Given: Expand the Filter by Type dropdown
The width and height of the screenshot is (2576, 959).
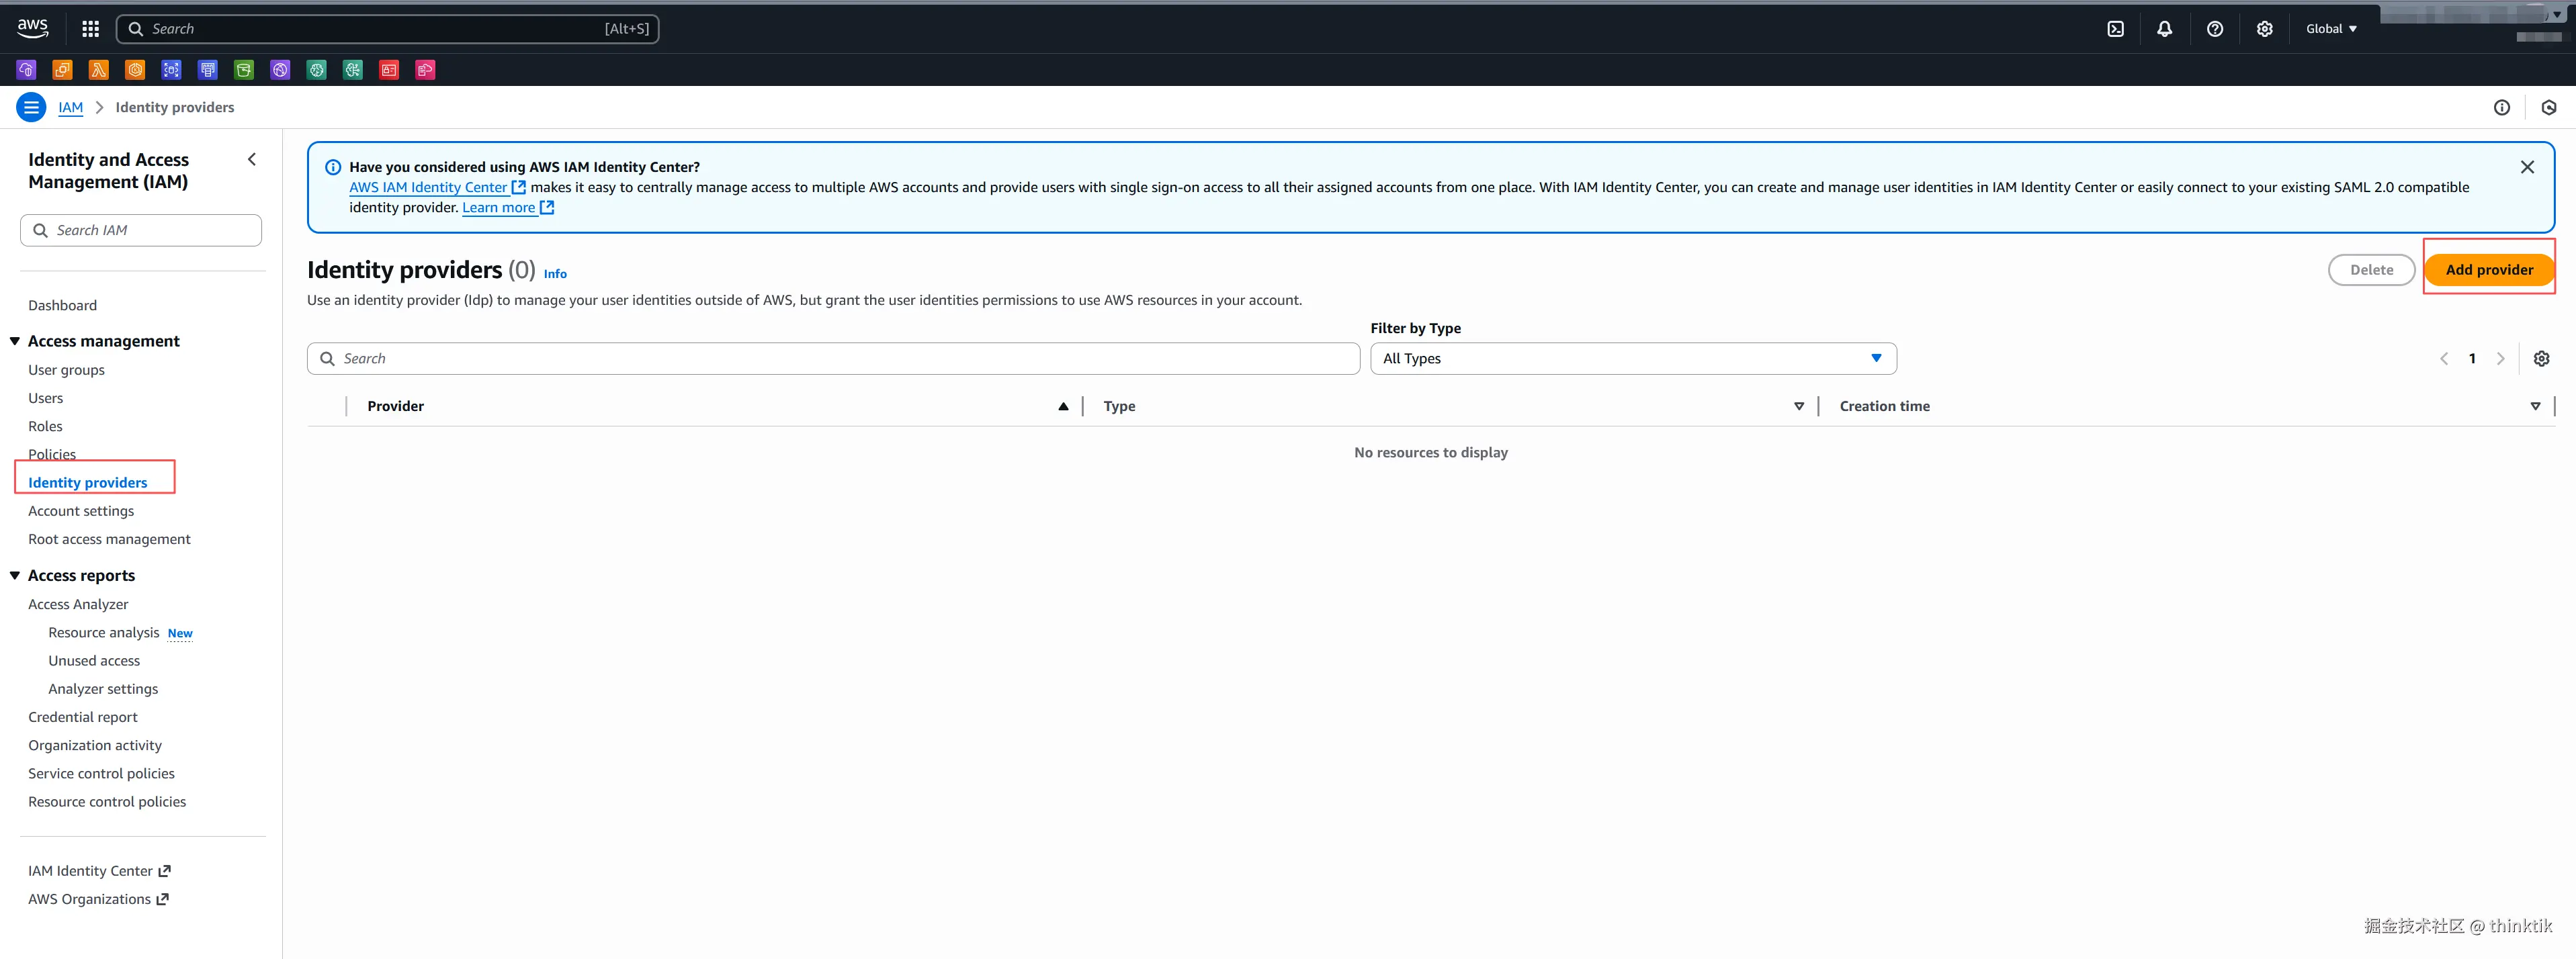Looking at the screenshot, I should coord(1632,358).
